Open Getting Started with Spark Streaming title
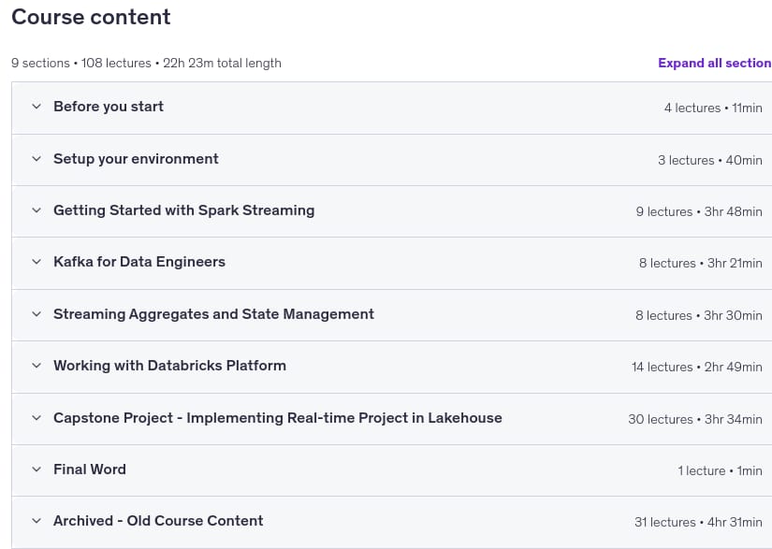 tap(184, 210)
